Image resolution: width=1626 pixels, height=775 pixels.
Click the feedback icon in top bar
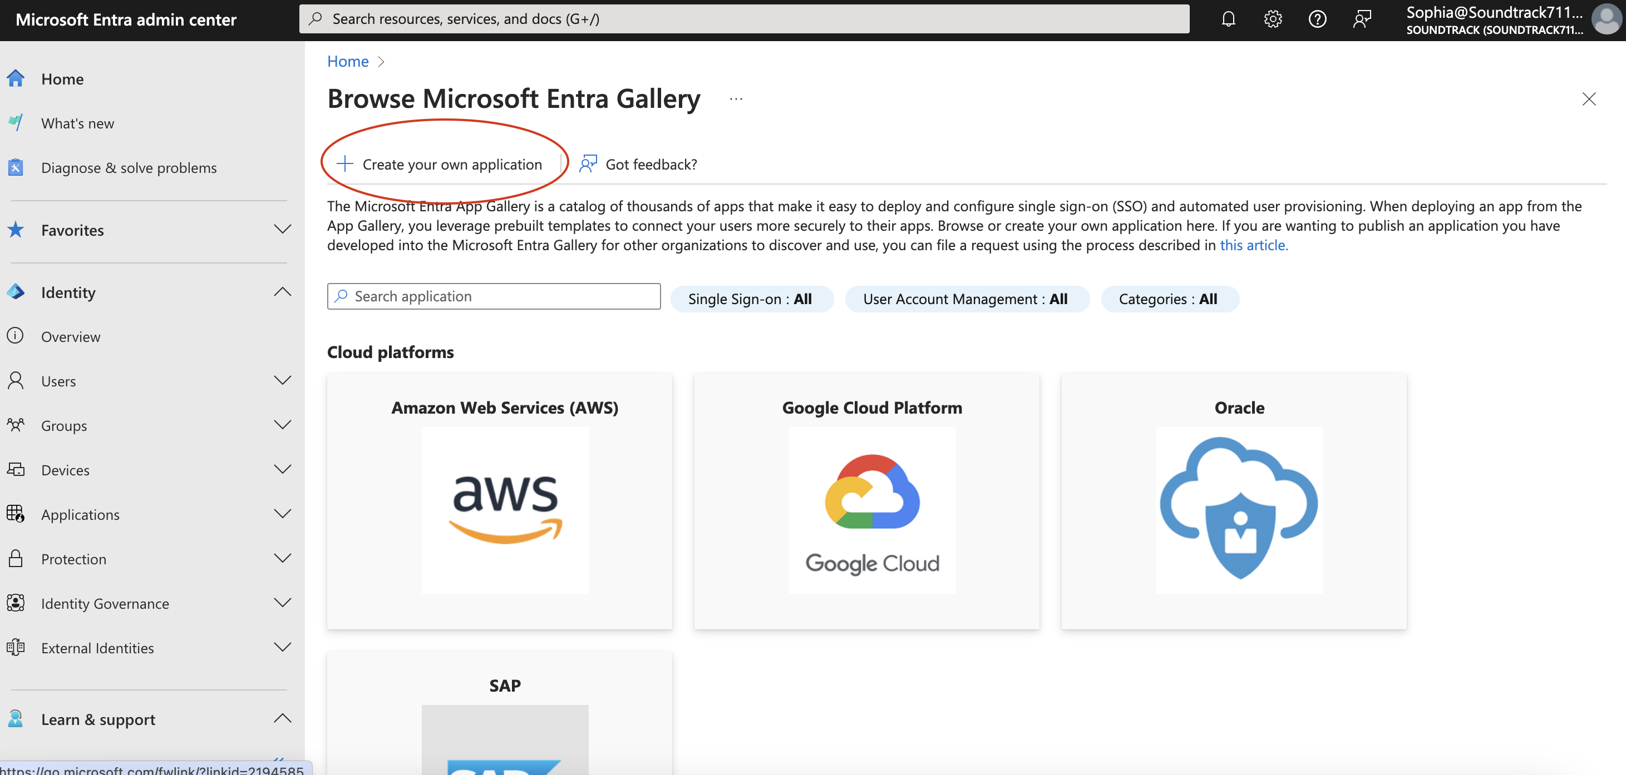(1362, 19)
